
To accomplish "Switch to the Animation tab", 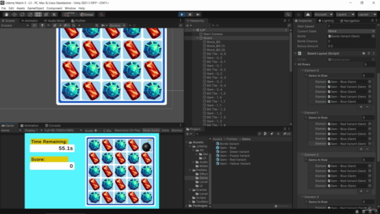I will [29, 125].
